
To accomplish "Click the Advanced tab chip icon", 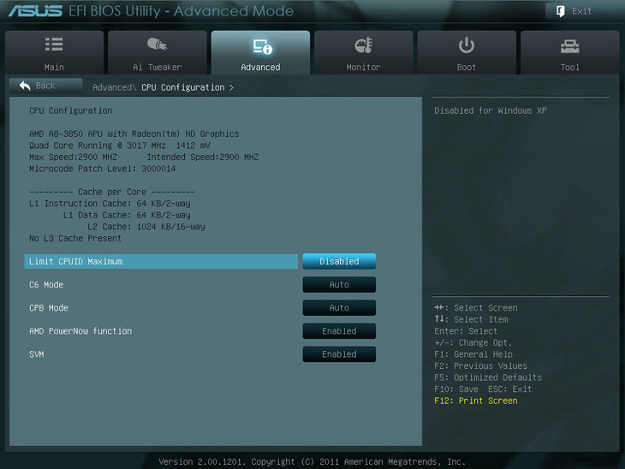I will pos(261,46).
